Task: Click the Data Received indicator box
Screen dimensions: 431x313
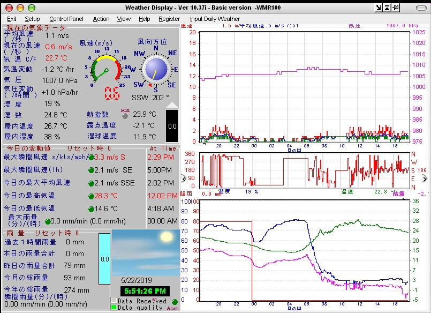Action: point(114,301)
